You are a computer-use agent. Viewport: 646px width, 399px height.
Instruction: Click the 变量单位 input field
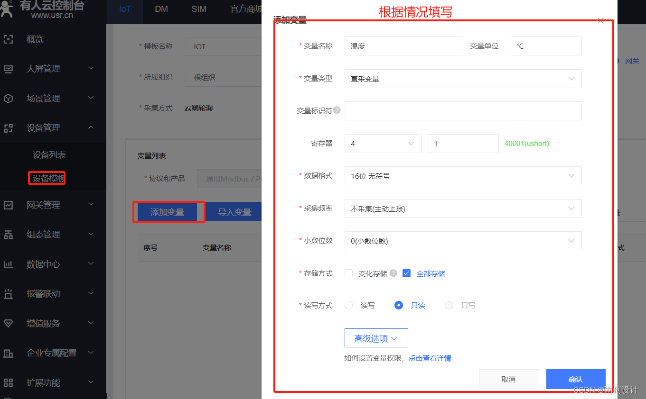(x=546, y=46)
